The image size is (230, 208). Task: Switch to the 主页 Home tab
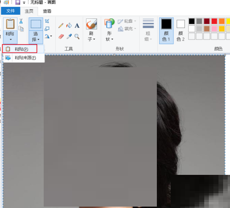pyautogui.click(x=29, y=11)
